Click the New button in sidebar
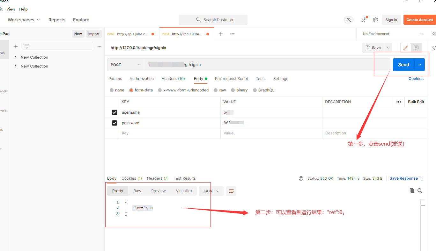This screenshot has width=436, height=251. [x=78, y=34]
